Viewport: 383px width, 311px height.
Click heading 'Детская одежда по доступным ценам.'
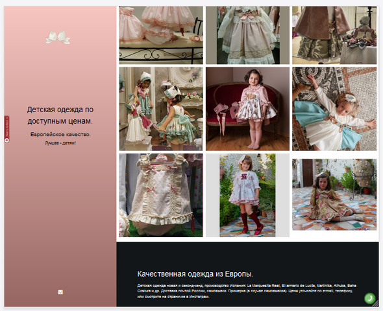click(60, 115)
